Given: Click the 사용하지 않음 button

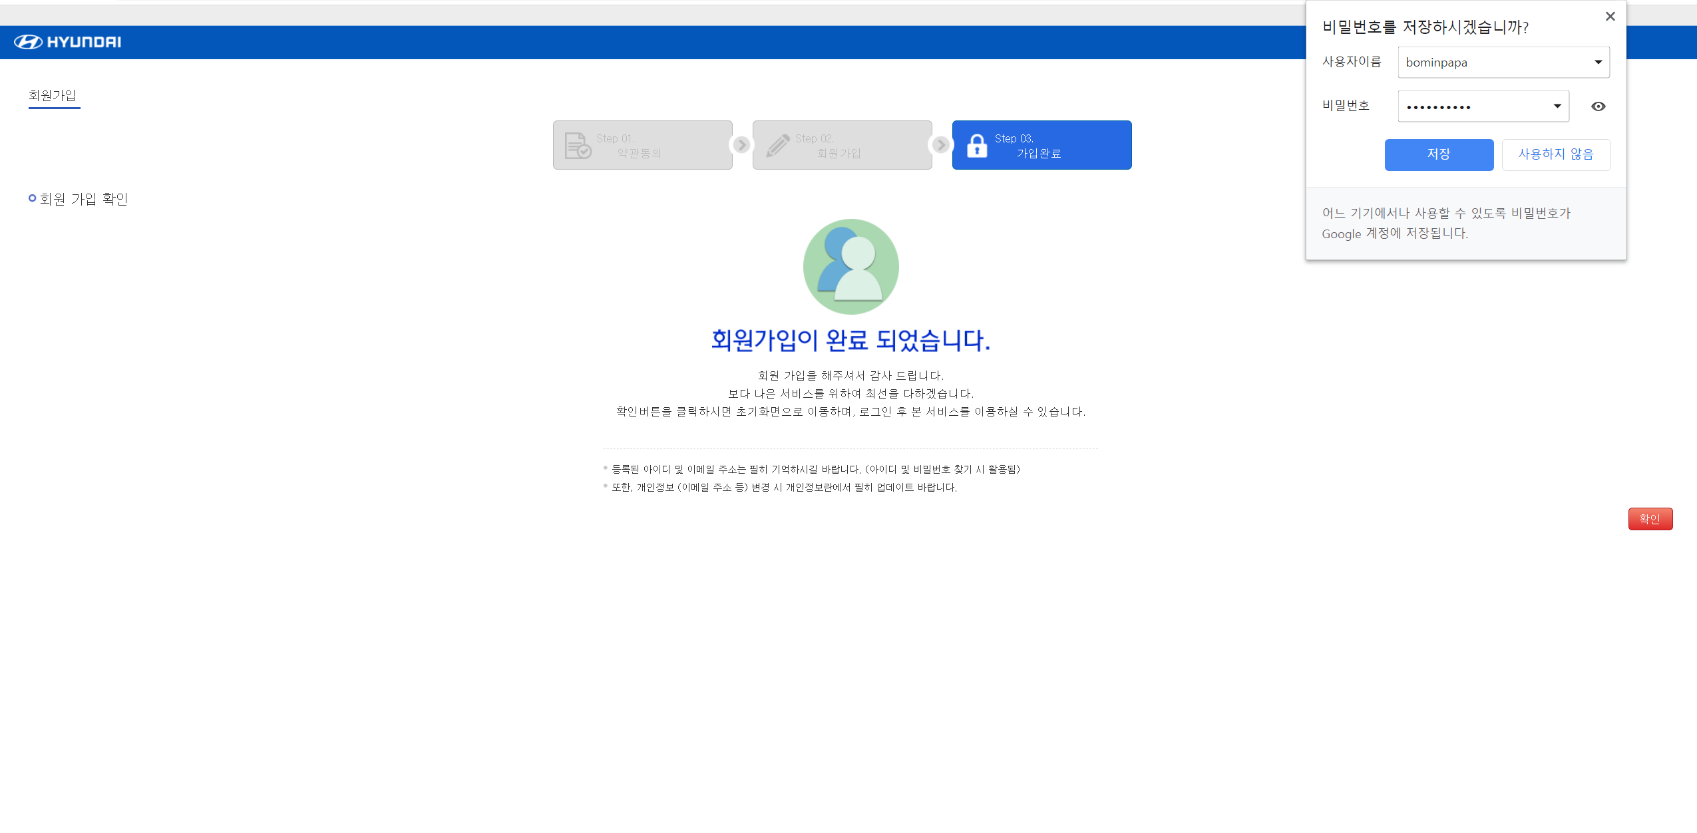Looking at the screenshot, I should pos(1555,154).
